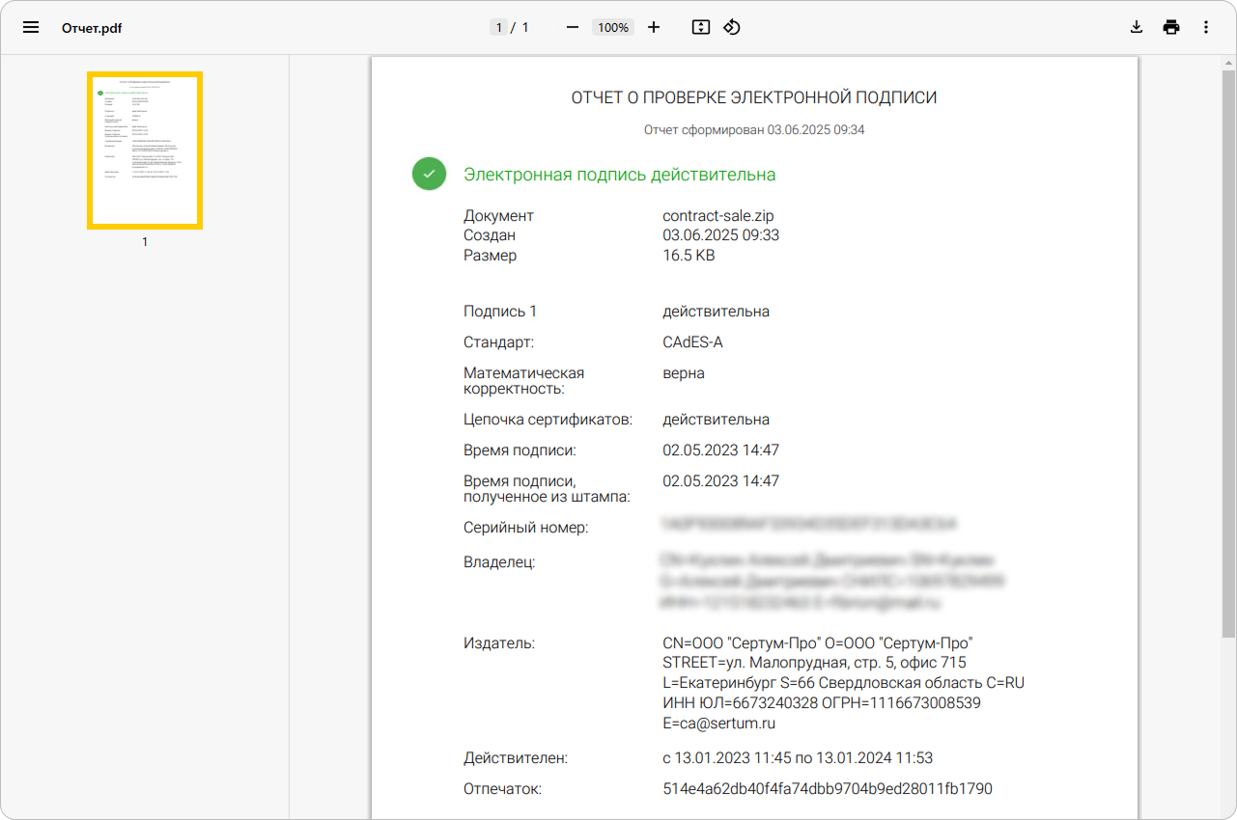Toggle the sidebar with the hamburger menu
Image resolution: width=1237 pixels, height=820 pixels.
(x=31, y=27)
